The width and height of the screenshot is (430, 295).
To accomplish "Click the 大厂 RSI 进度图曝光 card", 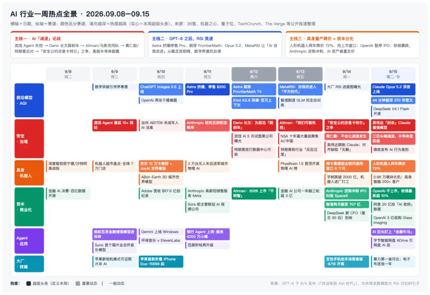I will 347,87.
